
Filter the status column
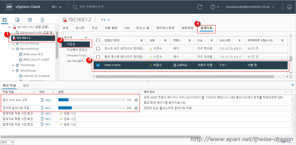(x=165, y=40)
